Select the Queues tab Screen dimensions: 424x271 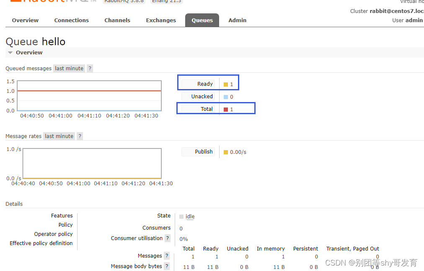(202, 20)
